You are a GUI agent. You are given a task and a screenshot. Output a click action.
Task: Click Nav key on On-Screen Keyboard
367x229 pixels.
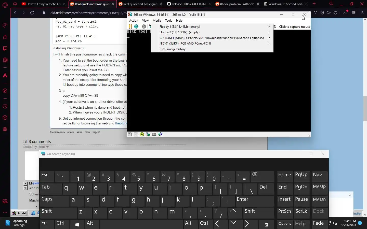[319, 177]
